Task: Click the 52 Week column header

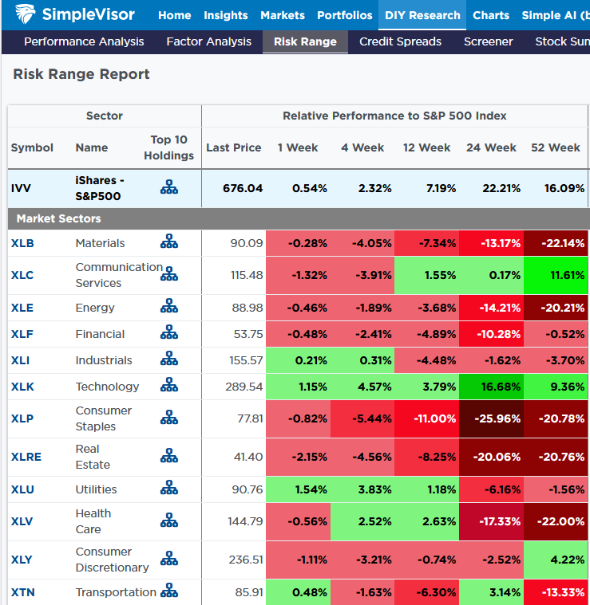Action: (x=555, y=147)
